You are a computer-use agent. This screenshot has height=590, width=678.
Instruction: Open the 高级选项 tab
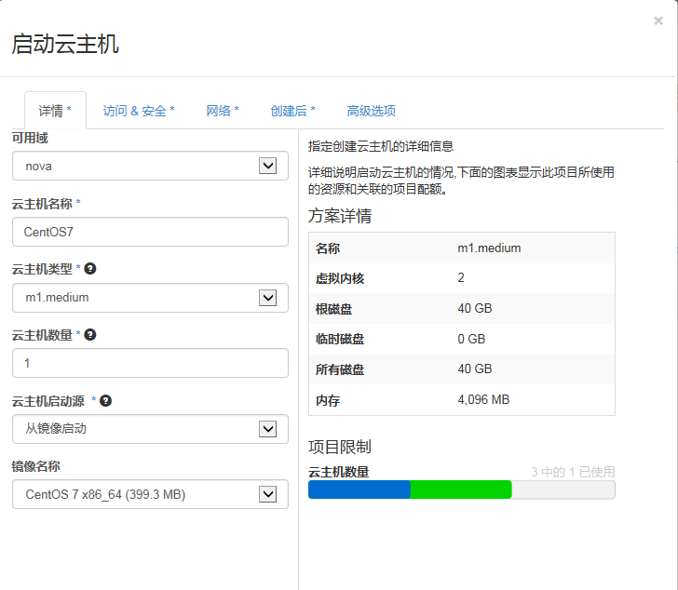[x=371, y=111]
